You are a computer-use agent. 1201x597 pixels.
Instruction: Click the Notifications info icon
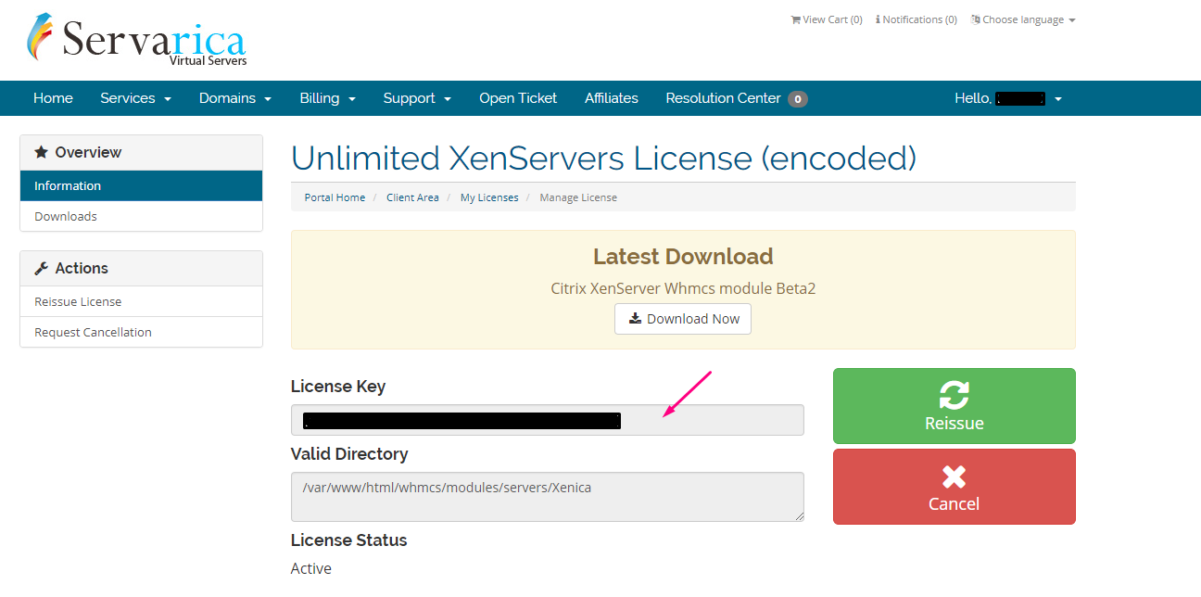(x=878, y=19)
